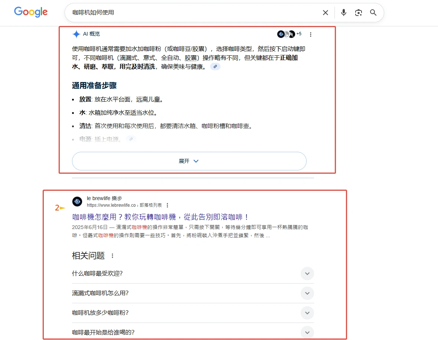Expand the question 什么咖啡最受欢迎?
Viewport: 438px width, 340px height.
coord(307,274)
